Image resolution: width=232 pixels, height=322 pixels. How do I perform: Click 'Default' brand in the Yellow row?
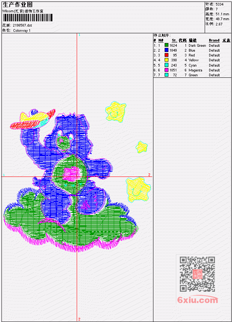(x=214, y=60)
